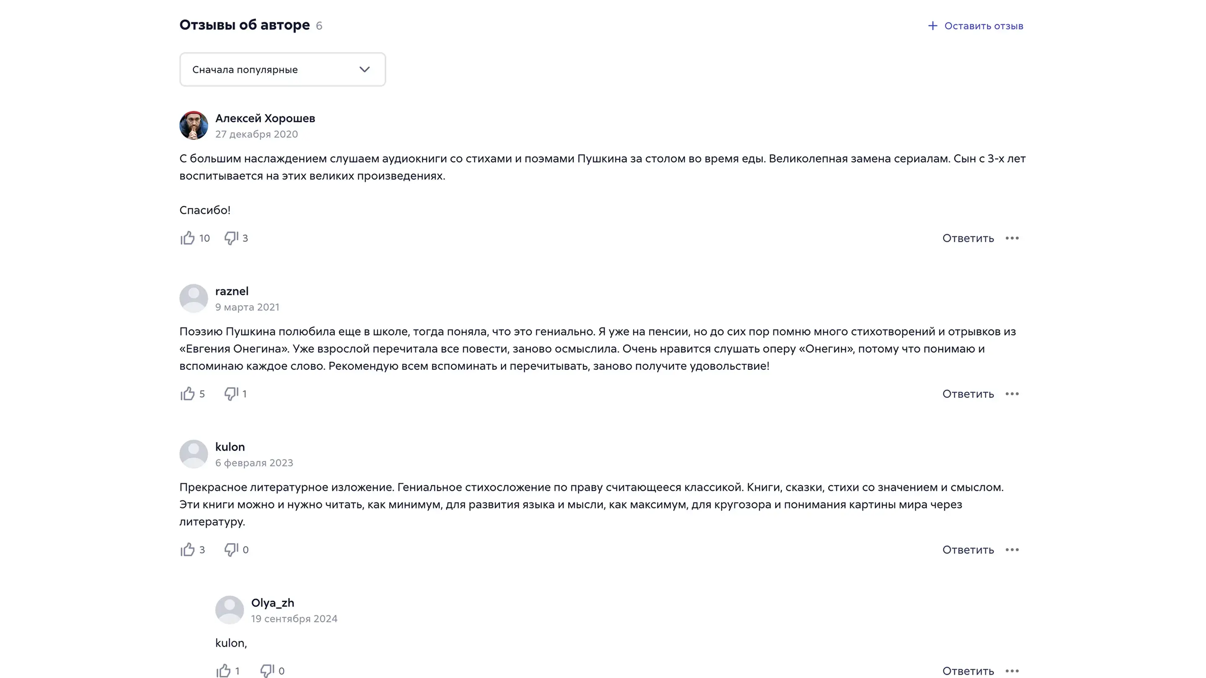Thumbs down raznel's review

tap(231, 393)
